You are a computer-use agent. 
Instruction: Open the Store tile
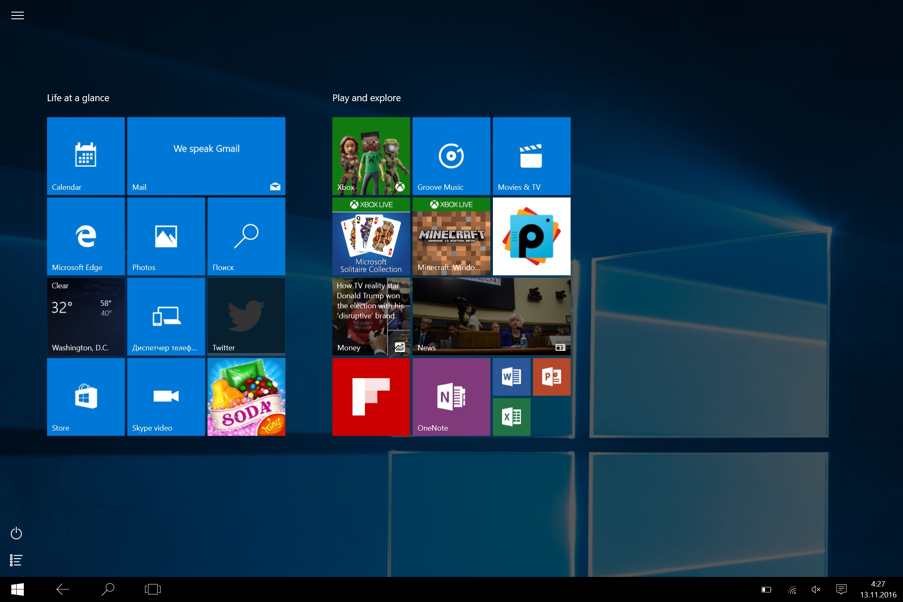coord(86,397)
